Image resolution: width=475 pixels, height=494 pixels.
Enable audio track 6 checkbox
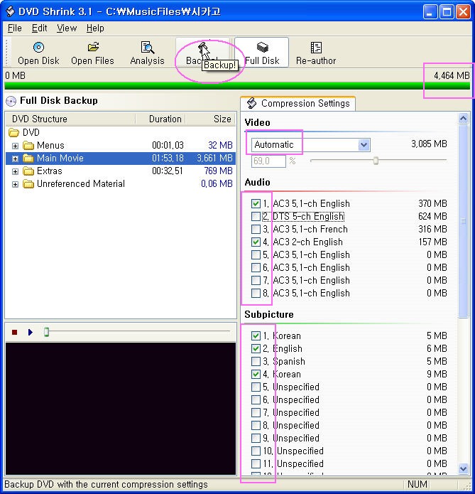[x=256, y=267]
